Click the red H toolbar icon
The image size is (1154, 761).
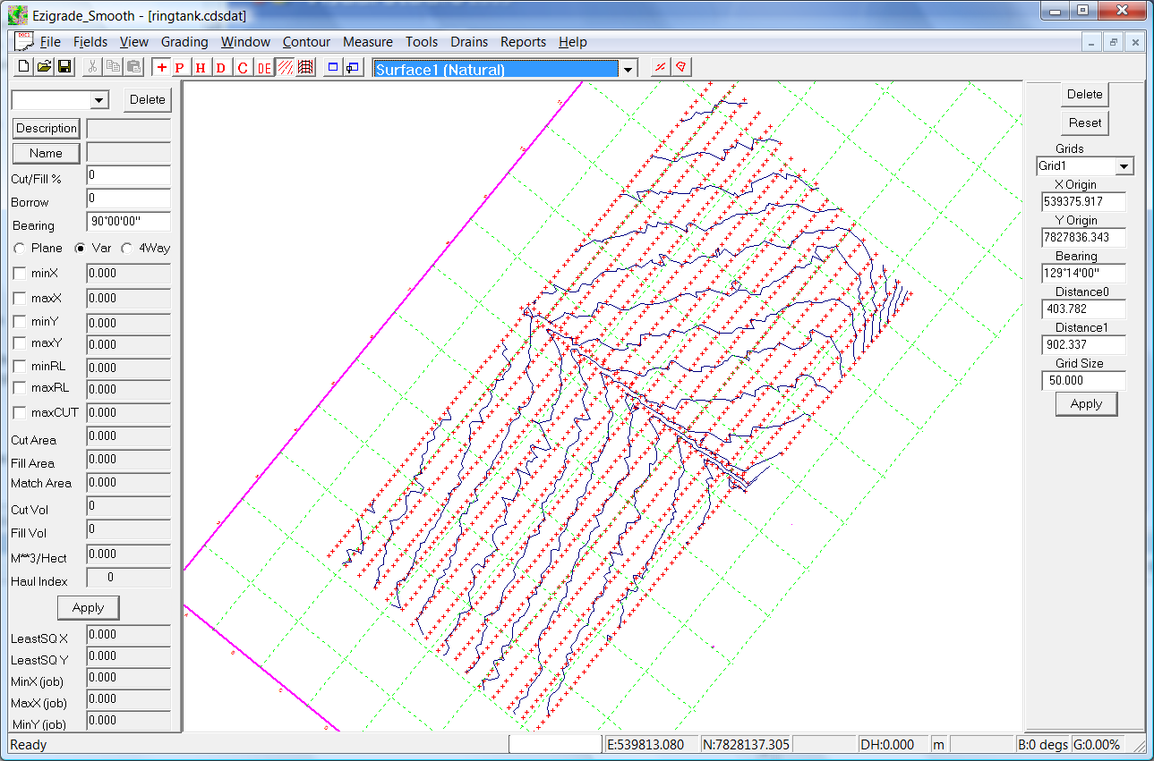click(201, 68)
